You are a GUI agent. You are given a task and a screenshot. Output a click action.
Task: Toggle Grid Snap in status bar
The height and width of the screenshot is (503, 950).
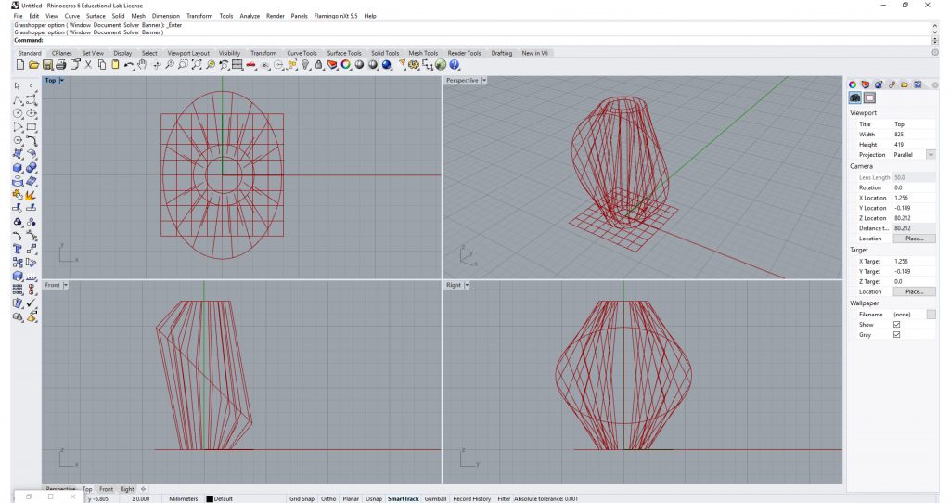(x=302, y=498)
